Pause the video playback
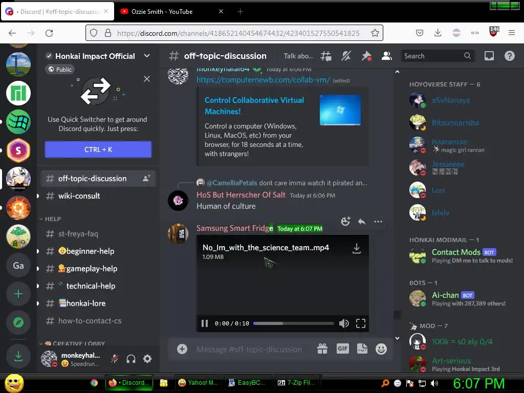 pyautogui.click(x=205, y=323)
